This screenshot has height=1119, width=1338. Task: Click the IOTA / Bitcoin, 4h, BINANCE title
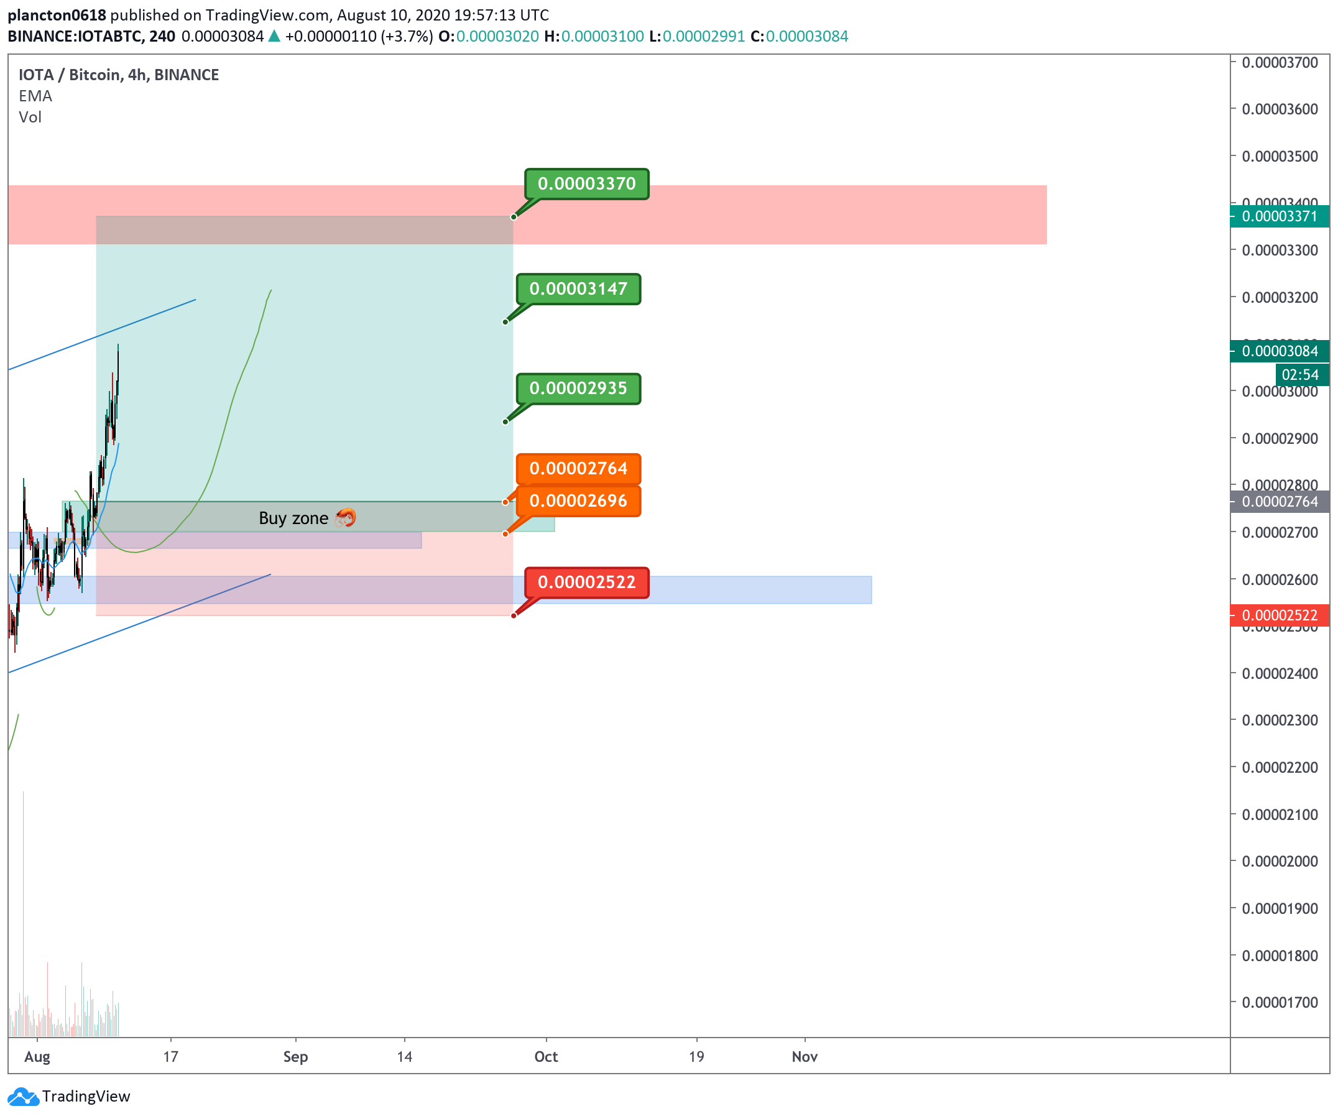(x=119, y=75)
